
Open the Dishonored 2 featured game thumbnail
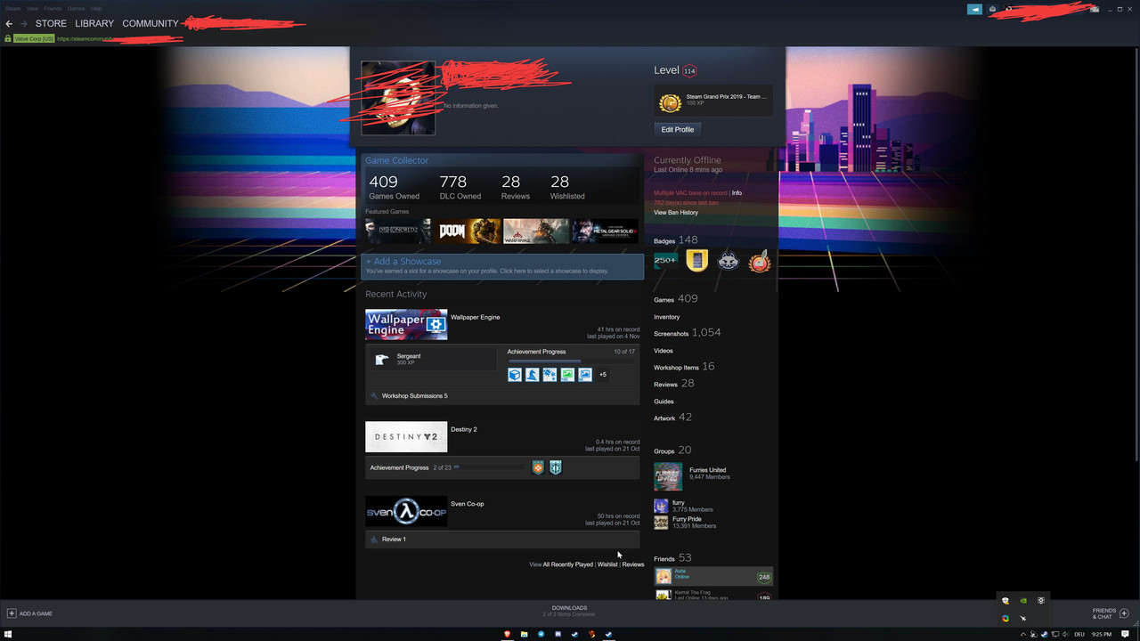(398, 231)
